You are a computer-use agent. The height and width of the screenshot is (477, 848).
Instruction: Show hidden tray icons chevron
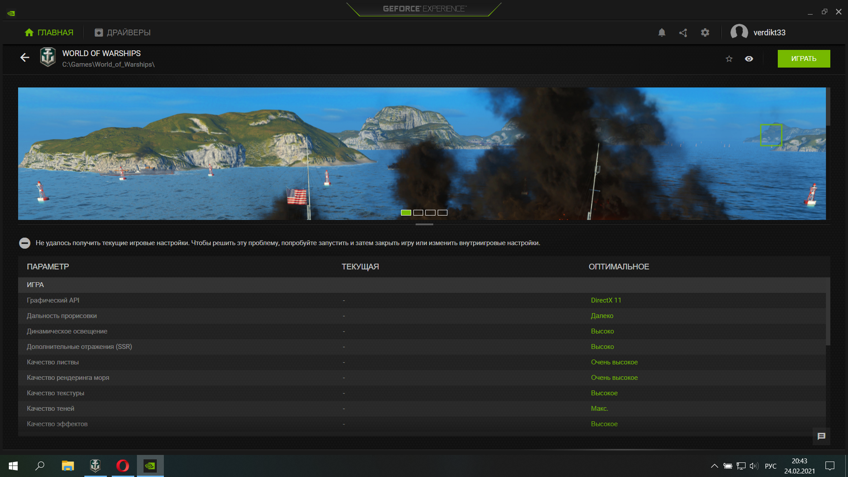click(714, 466)
